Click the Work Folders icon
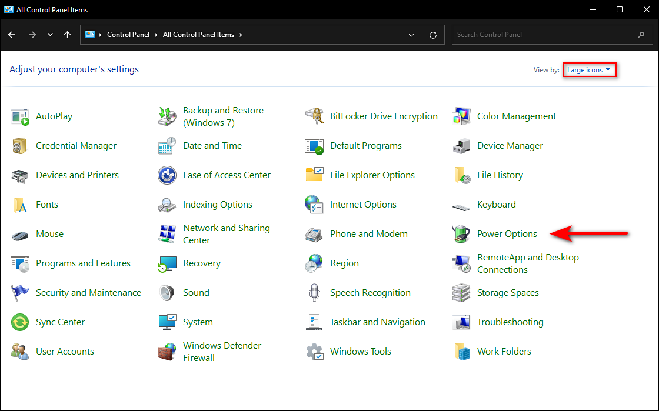Viewport: 659px width, 411px height. (461, 352)
